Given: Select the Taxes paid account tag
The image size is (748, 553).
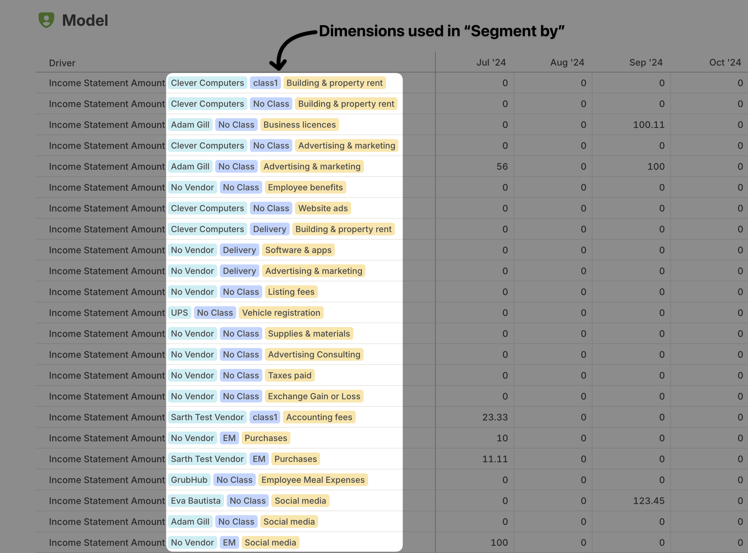Looking at the screenshot, I should (x=289, y=375).
